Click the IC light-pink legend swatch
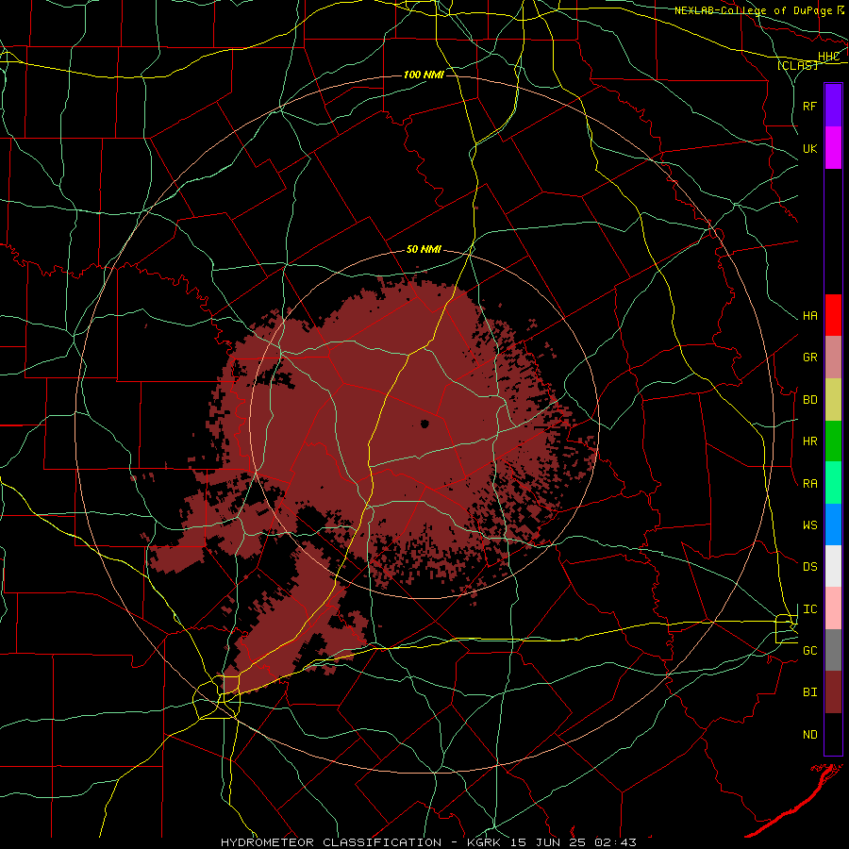 pyautogui.click(x=833, y=608)
